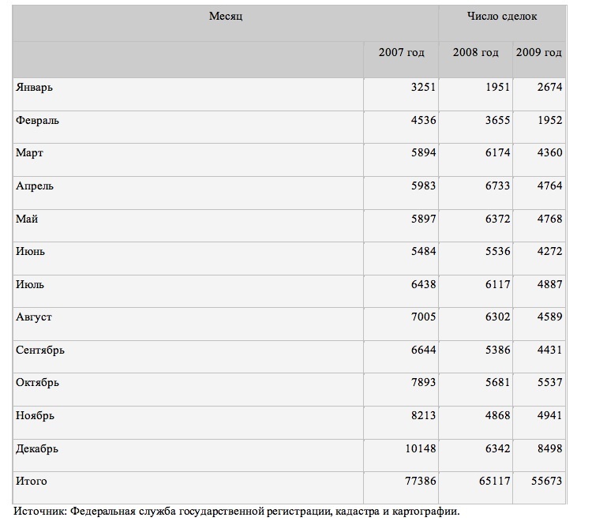592x521 pixels.
Task: Click the Февраль row label
Action: 37,121
